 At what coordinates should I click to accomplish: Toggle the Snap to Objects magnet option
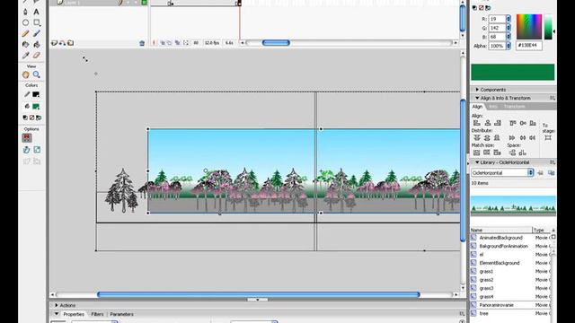(26, 137)
